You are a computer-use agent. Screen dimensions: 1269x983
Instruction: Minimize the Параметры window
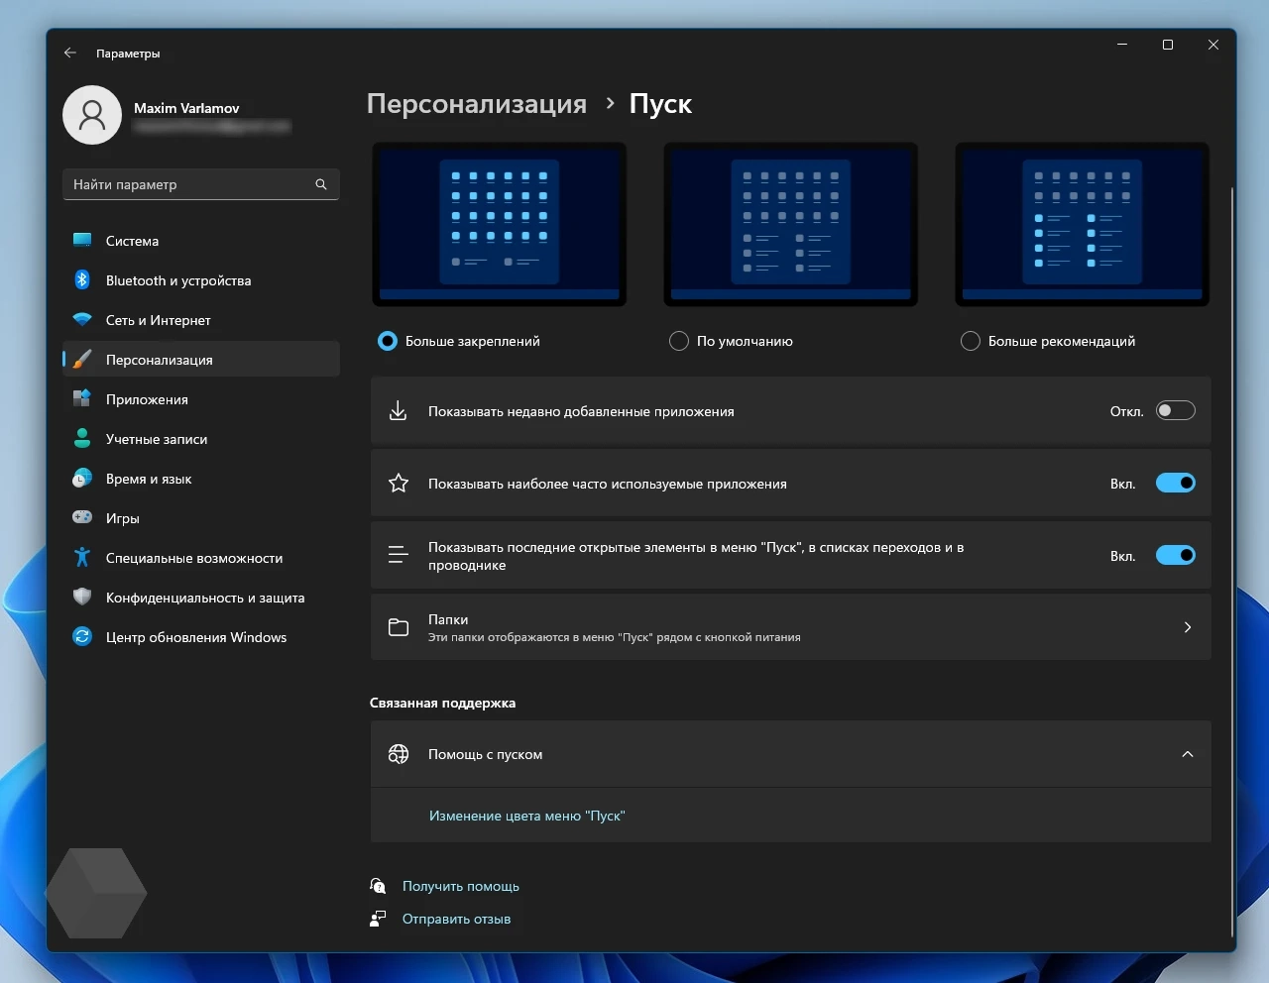click(x=1122, y=45)
